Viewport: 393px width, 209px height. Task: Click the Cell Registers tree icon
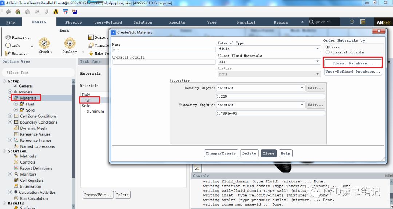pos(16,180)
